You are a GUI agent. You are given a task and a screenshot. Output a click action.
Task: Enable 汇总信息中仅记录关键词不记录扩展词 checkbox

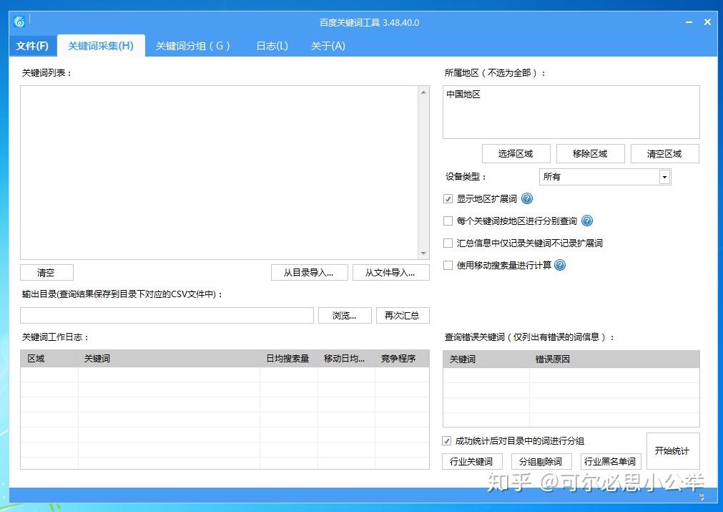pos(448,243)
